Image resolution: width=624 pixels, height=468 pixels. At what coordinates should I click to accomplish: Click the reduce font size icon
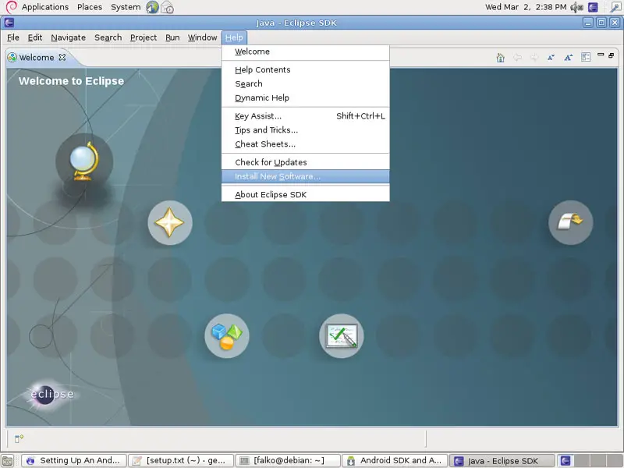coord(551,58)
